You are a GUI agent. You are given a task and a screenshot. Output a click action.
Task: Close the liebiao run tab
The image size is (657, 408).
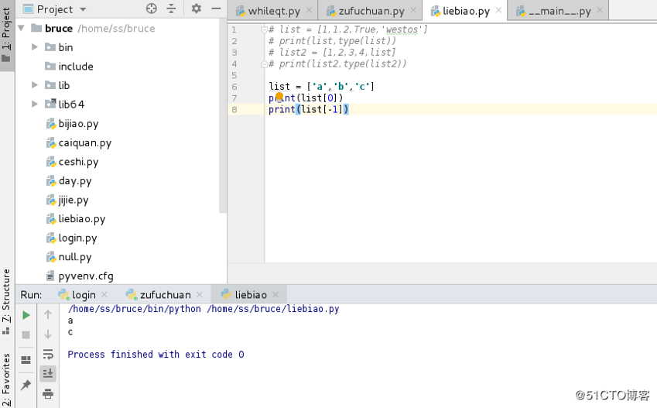[275, 295]
